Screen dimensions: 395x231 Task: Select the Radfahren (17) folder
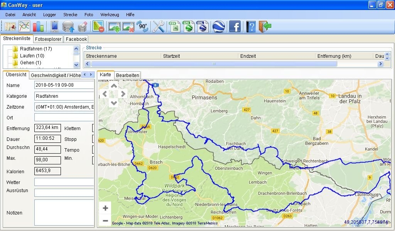(x=35, y=49)
